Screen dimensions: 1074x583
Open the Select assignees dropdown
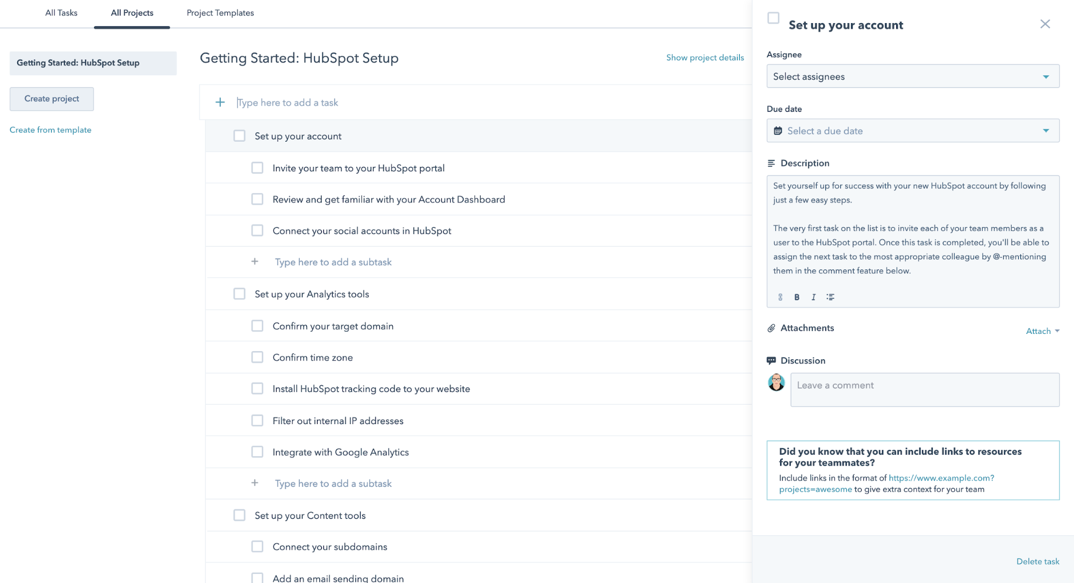pyautogui.click(x=912, y=76)
